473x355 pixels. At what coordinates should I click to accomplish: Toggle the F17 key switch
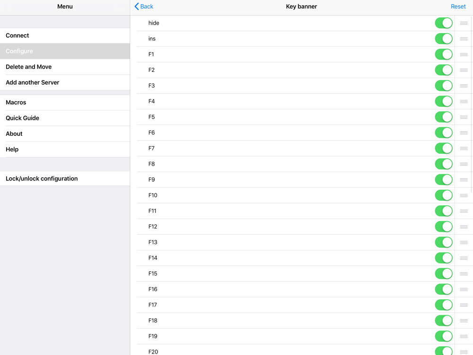[x=444, y=305]
